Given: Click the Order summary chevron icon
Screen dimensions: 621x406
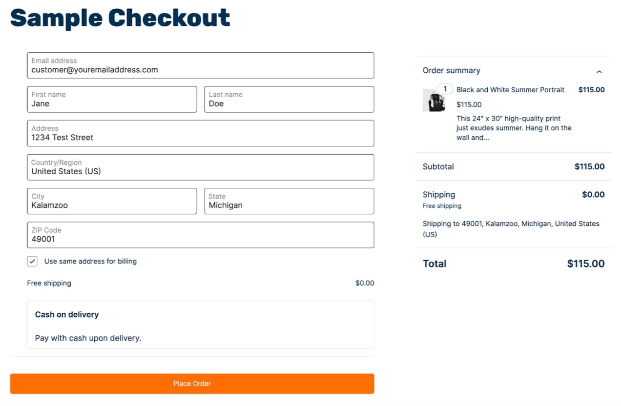Looking at the screenshot, I should coord(599,71).
